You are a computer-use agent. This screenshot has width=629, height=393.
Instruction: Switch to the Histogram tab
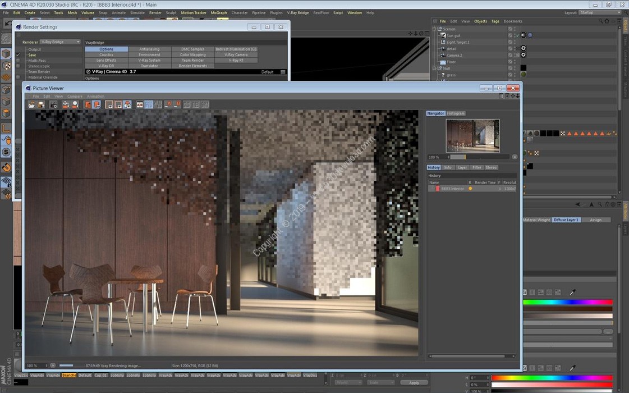(x=456, y=113)
